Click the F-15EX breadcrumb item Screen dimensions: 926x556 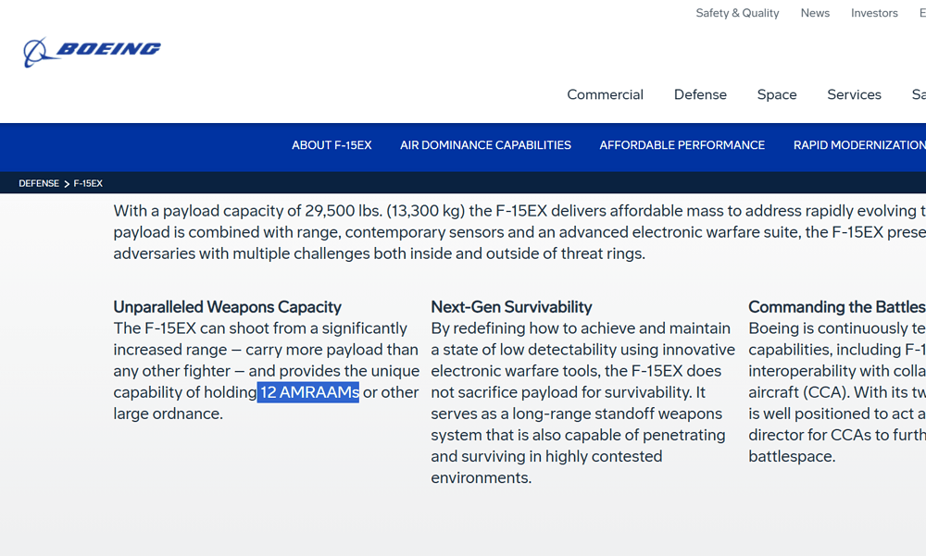pyautogui.click(x=88, y=183)
